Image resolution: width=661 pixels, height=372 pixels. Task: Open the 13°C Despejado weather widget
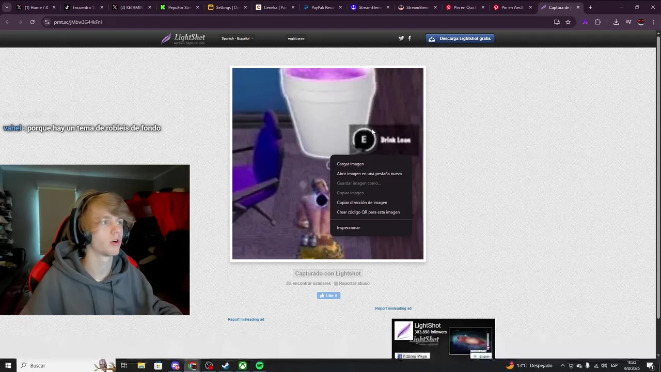pyautogui.click(x=529, y=365)
